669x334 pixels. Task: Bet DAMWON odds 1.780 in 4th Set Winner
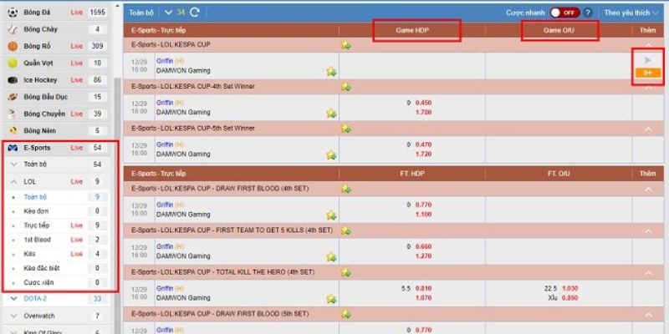423,112
